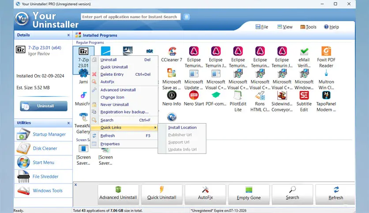Choose Change Icon menu entry
Image resolution: width=369 pixels, height=213 pixels.
(124, 97)
